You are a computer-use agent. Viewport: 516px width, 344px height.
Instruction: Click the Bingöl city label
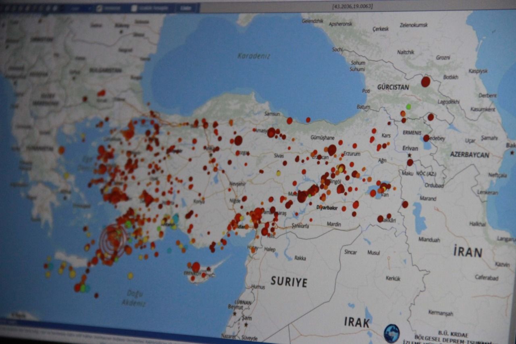click(335, 182)
